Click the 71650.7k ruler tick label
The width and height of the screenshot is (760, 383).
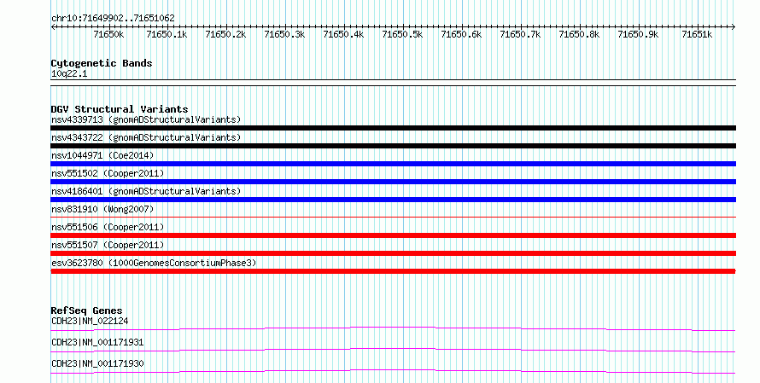click(521, 34)
